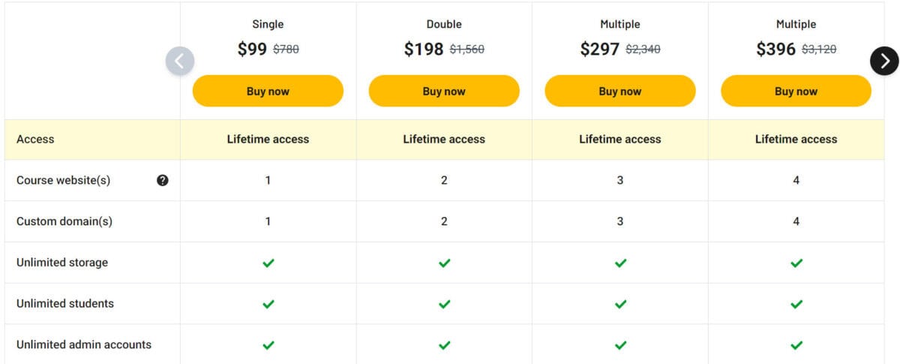Screen dimensions: 900x364
Task: Buy now the Multiple $297 plan
Action: 620,91
